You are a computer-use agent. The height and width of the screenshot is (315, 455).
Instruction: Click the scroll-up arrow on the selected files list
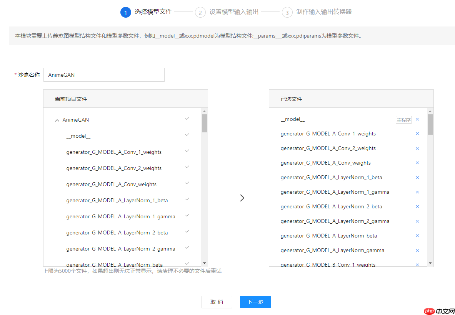click(x=430, y=111)
